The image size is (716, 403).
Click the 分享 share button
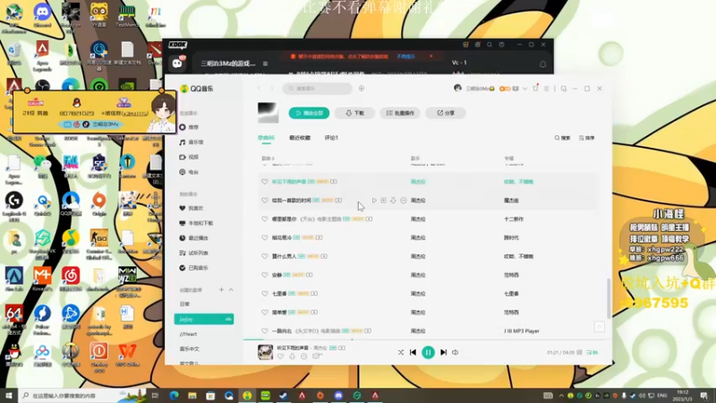point(445,113)
